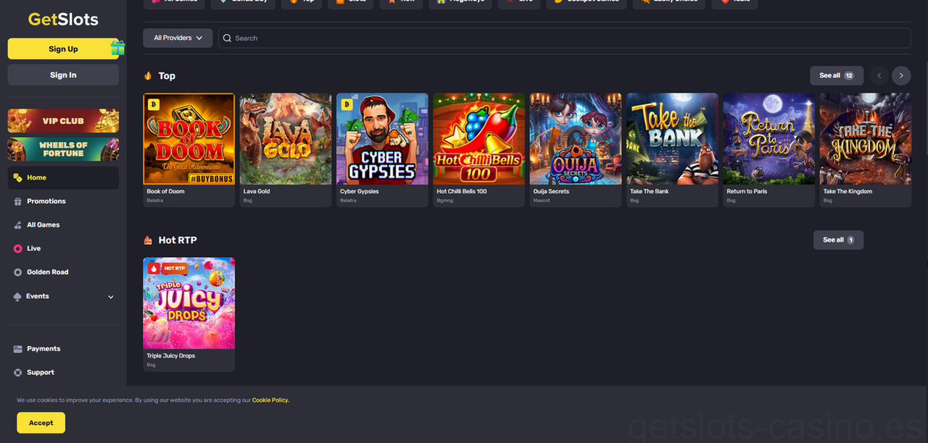This screenshot has height=443, width=928.
Task: Click the Promotions gift icon
Action: pyautogui.click(x=18, y=201)
